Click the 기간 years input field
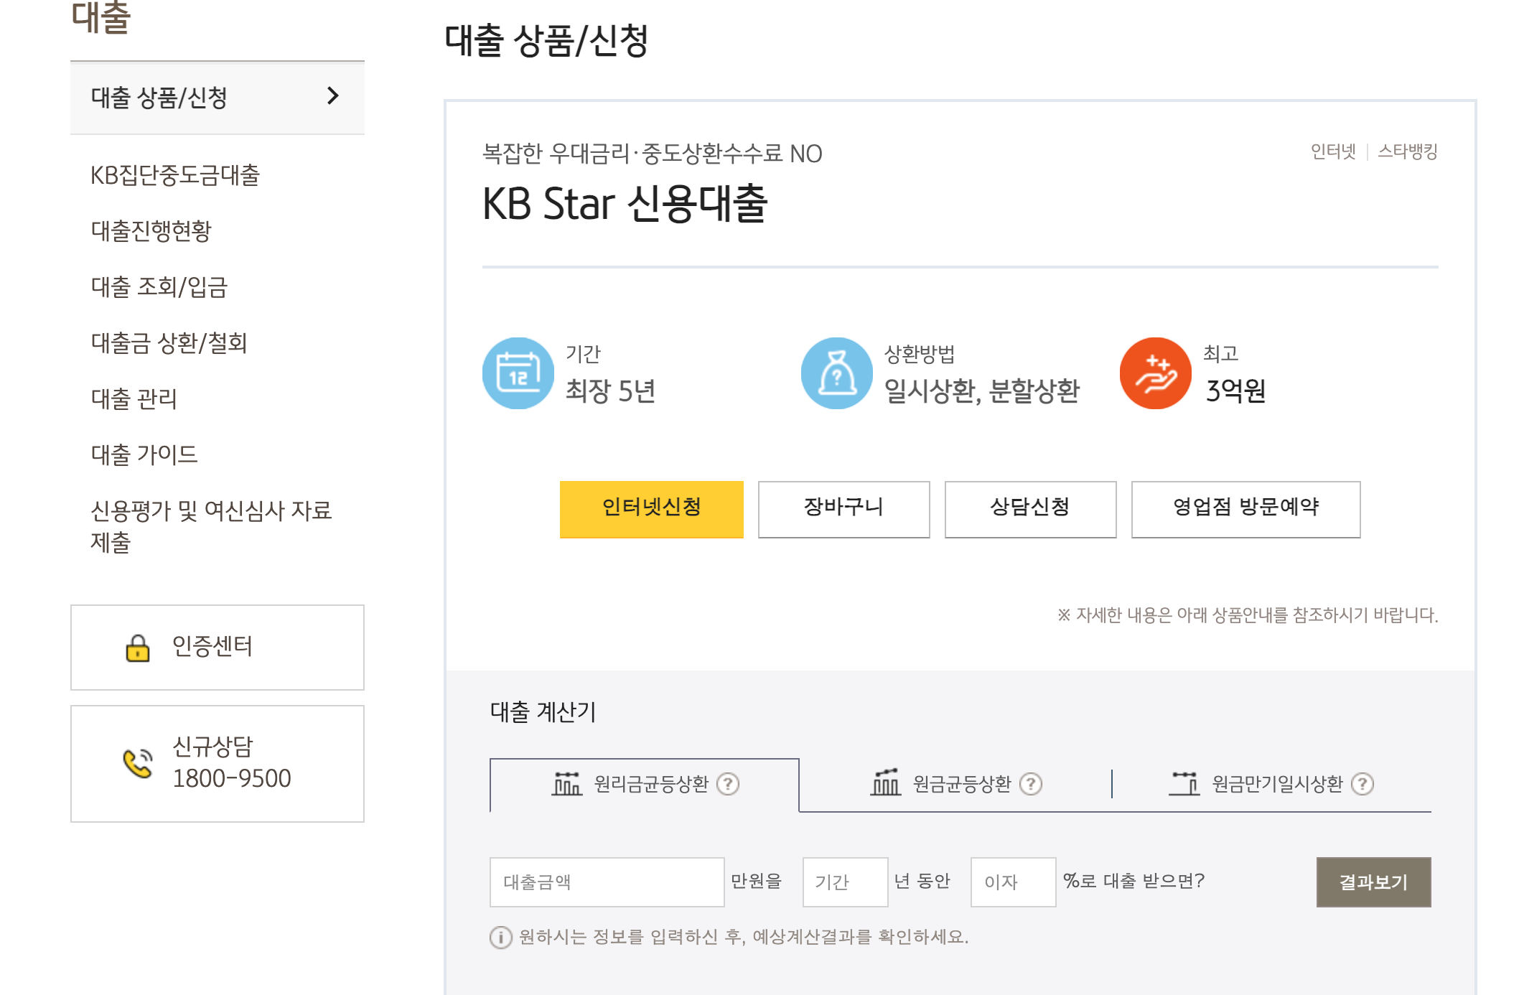The width and height of the screenshot is (1519, 995). click(846, 882)
